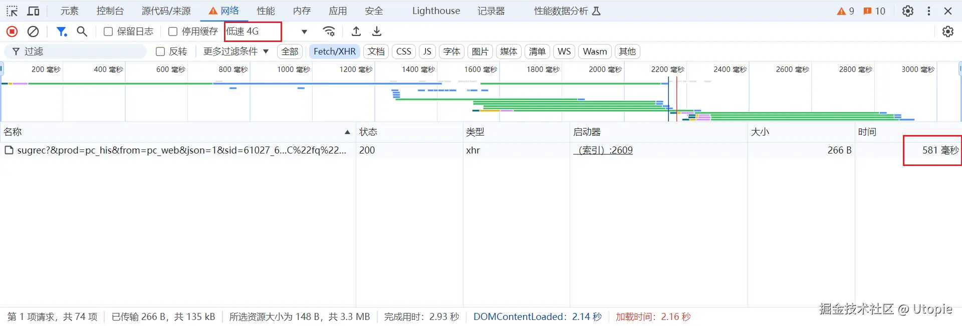Select the 网络 tab
The height and width of the screenshot is (326, 962).
[x=224, y=11]
